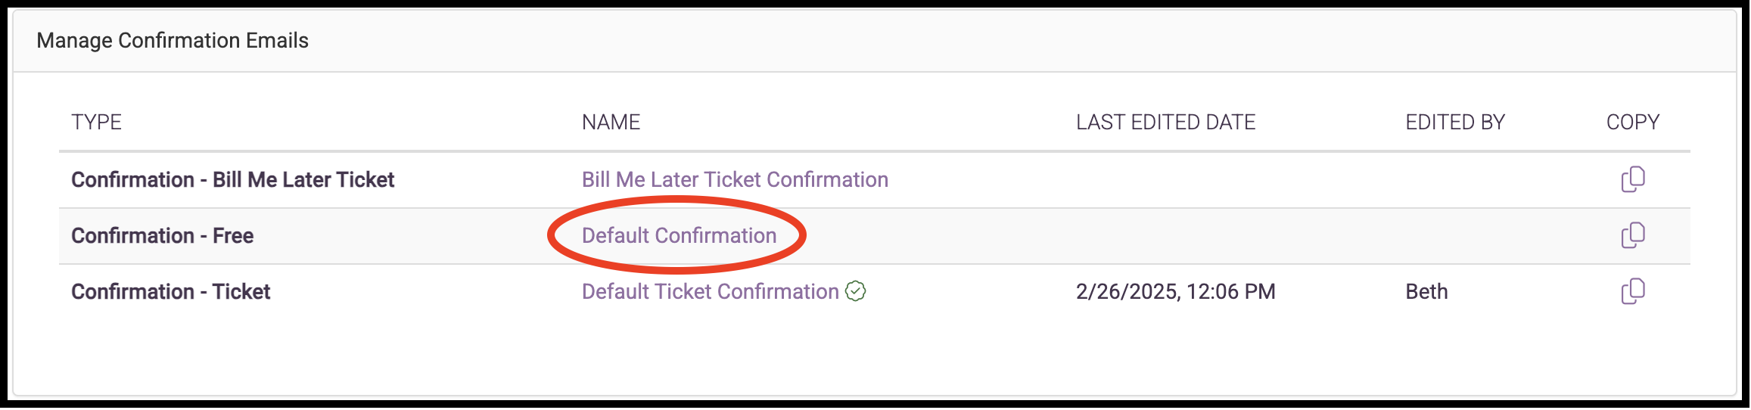1751x410 pixels.
Task: Click the NAME column header
Action: 611,123
